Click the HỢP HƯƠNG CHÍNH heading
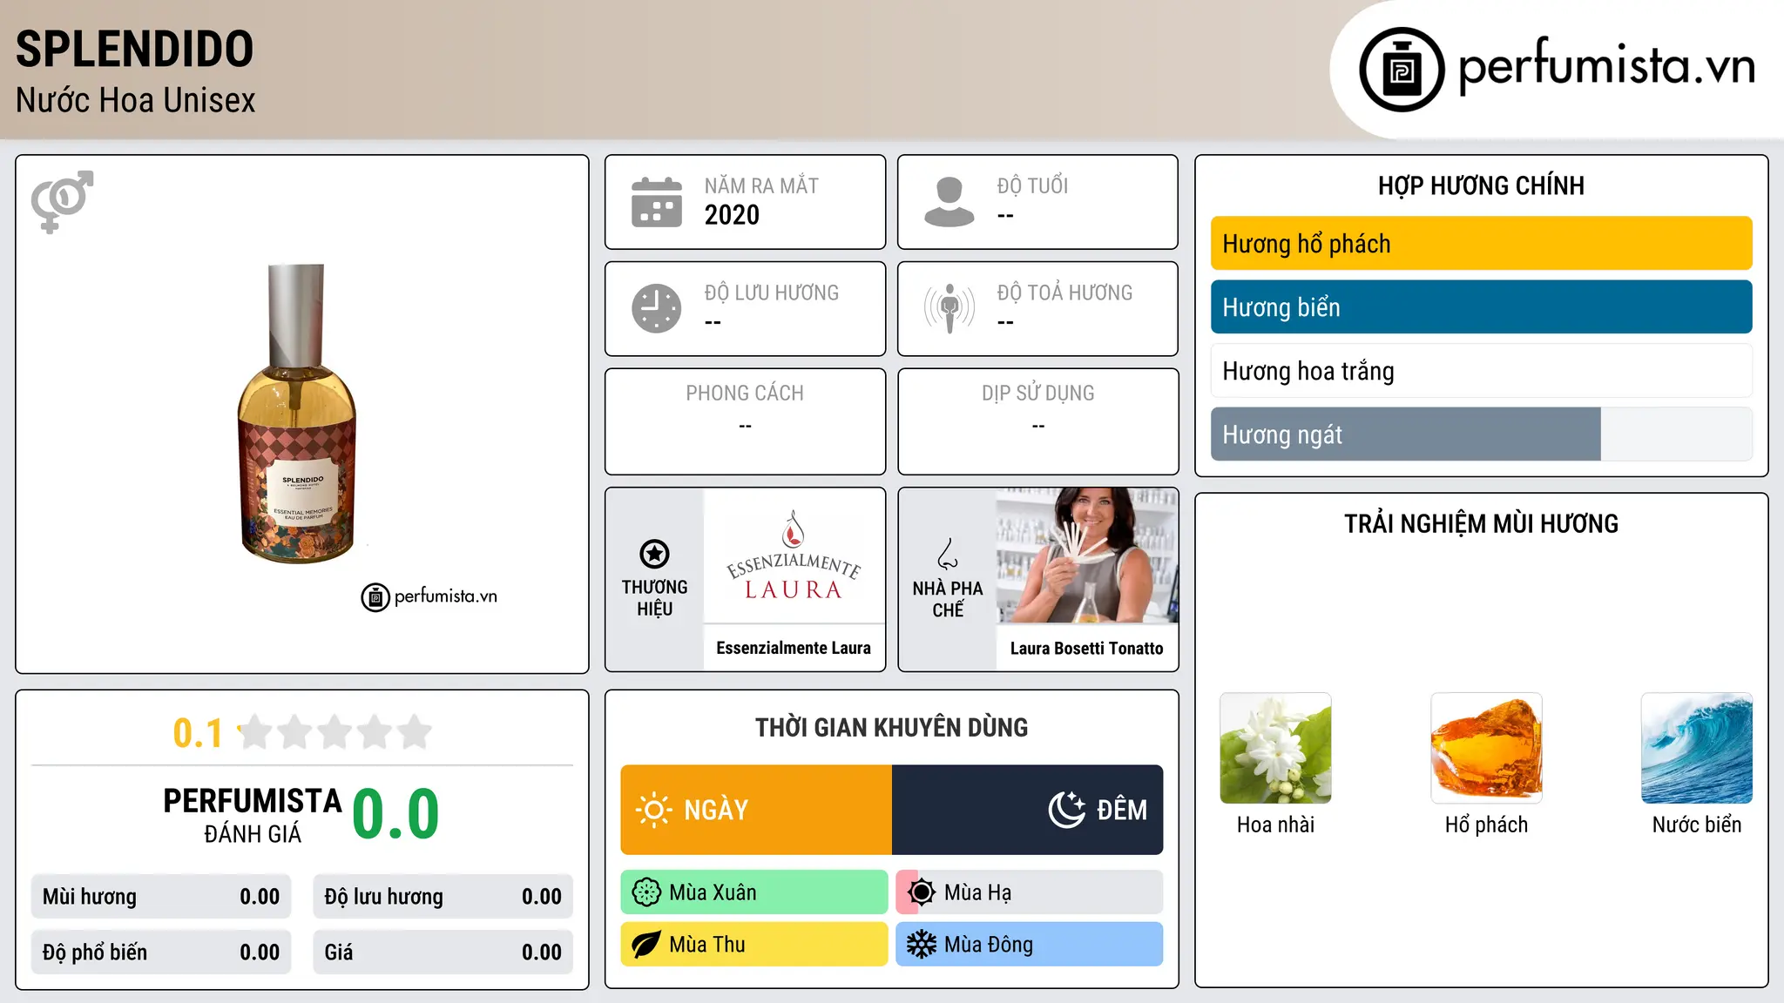The width and height of the screenshot is (1784, 1003). click(x=1481, y=186)
